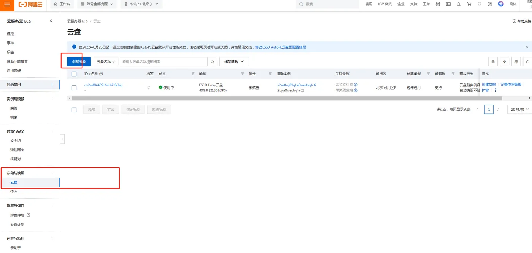Click the disk name search magnifier button
Screen dimensions: 532x253
click(x=213, y=61)
